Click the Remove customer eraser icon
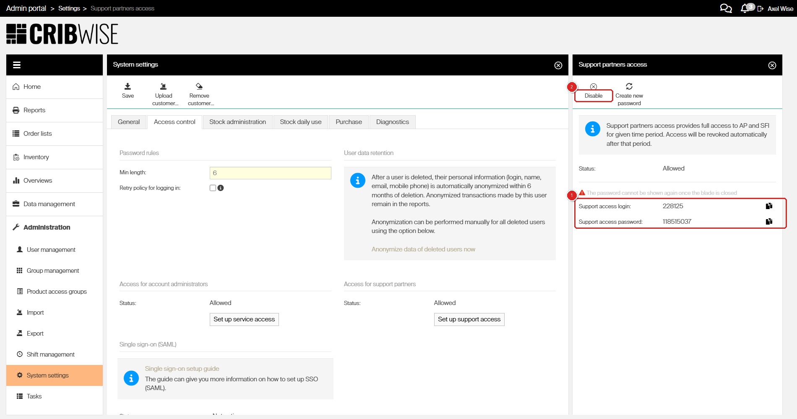 [x=199, y=86]
